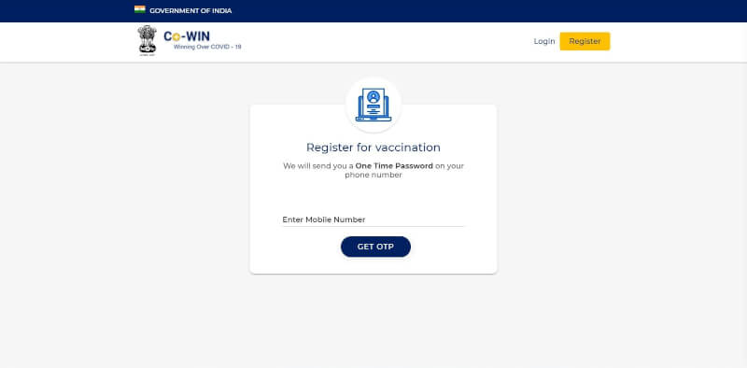Viewport: 747px width, 368px height.
Task: Click the national emblem of India logo
Action: tap(147, 40)
